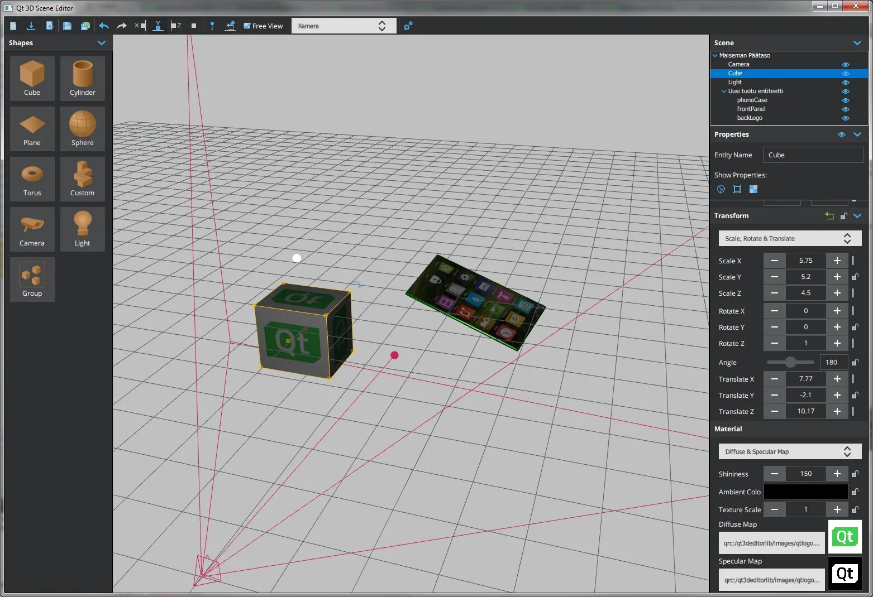Snap view along the X axis
Screen dimensions: 873x597
[x=140, y=26]
